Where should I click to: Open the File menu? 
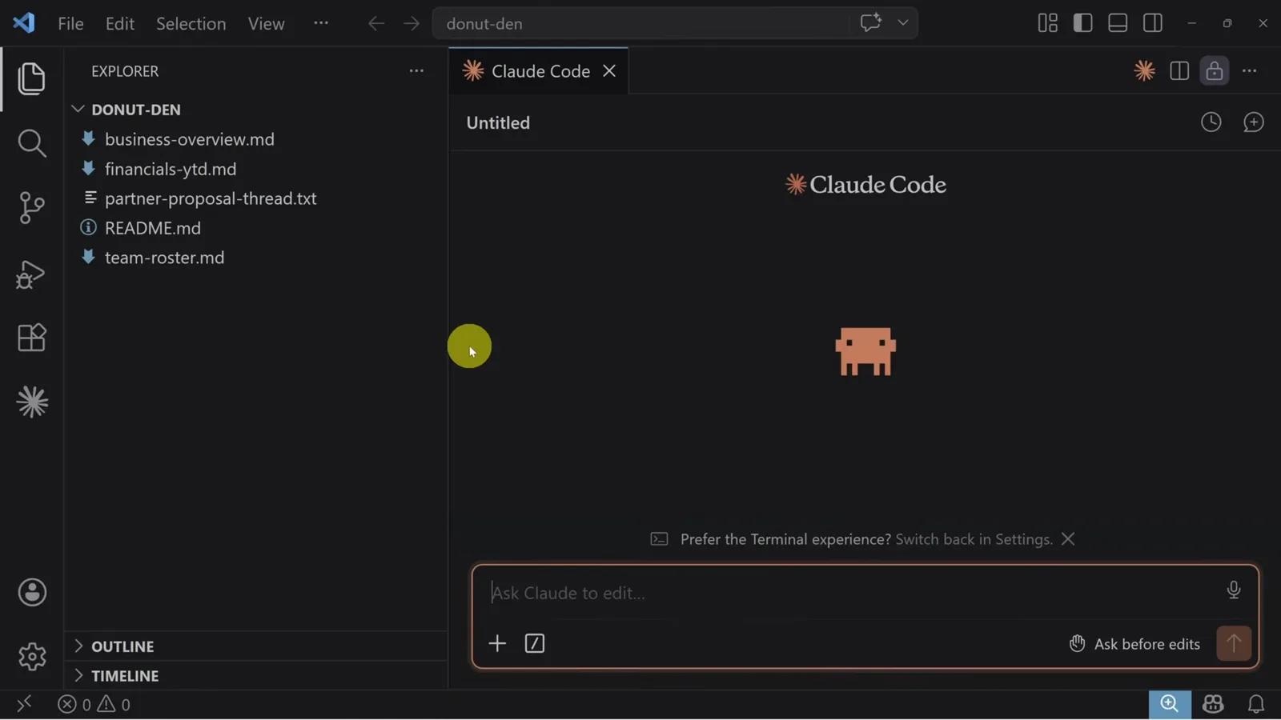pyautogui.click(x=70, y=24)
